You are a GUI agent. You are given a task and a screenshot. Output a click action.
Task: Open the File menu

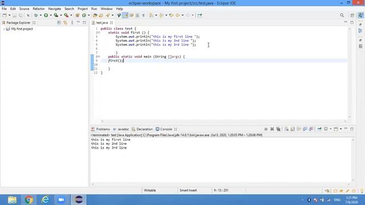[4, 9]
